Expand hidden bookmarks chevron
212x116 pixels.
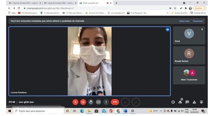pos(168,13)
